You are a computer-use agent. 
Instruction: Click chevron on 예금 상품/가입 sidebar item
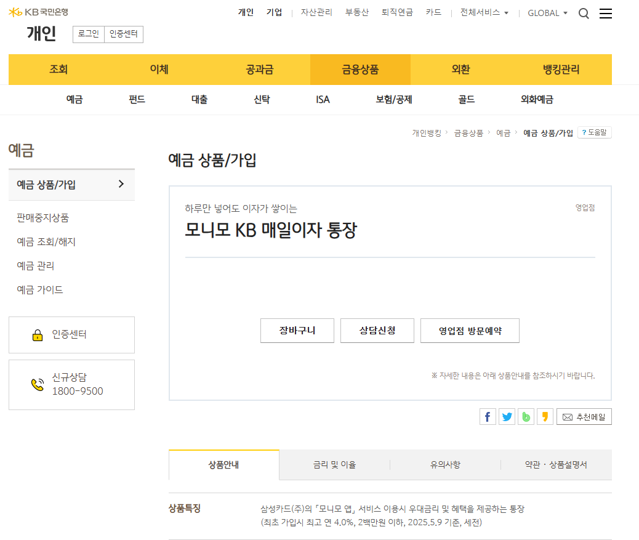tap(121, 184)
